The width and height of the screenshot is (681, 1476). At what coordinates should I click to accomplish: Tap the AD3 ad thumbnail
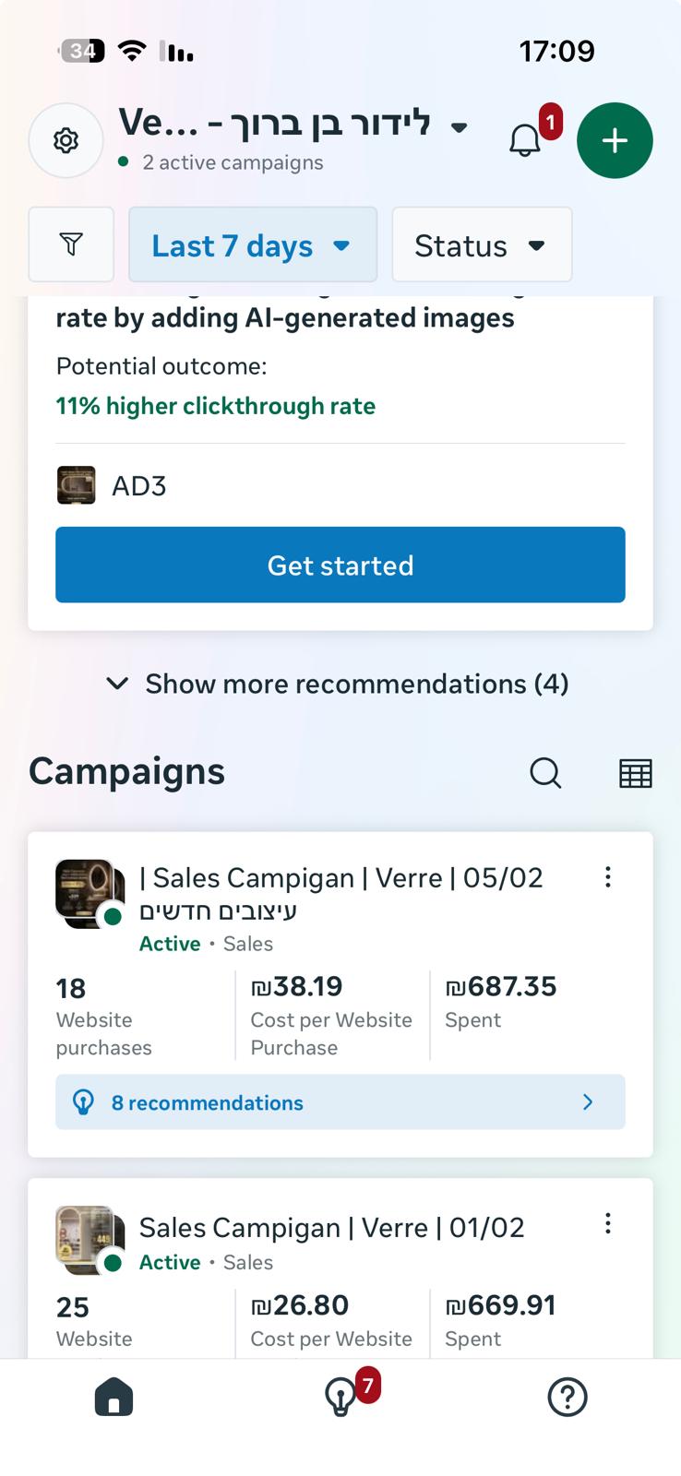pos(76,485)
